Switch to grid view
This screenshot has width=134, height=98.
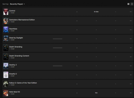[x=128, y=4]
